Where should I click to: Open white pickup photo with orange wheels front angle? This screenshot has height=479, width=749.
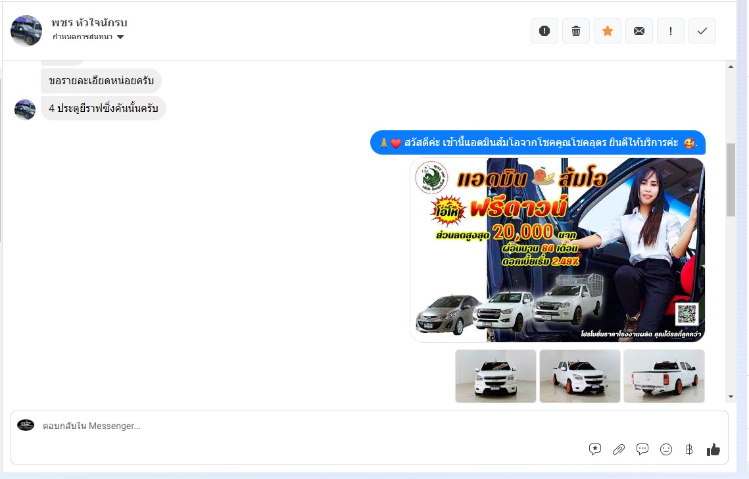580,376
